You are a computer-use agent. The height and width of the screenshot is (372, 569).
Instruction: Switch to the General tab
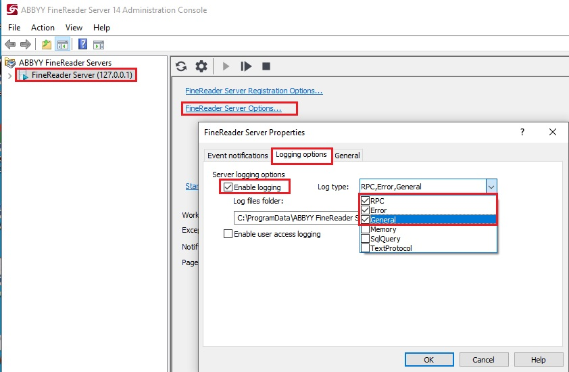tap(347, 156)
